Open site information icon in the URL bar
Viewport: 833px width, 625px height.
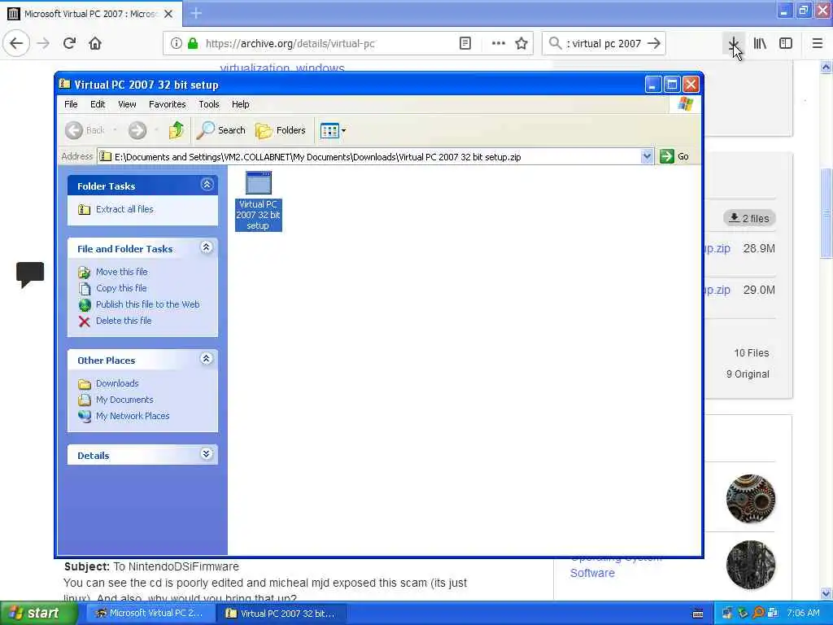point(177,43)
